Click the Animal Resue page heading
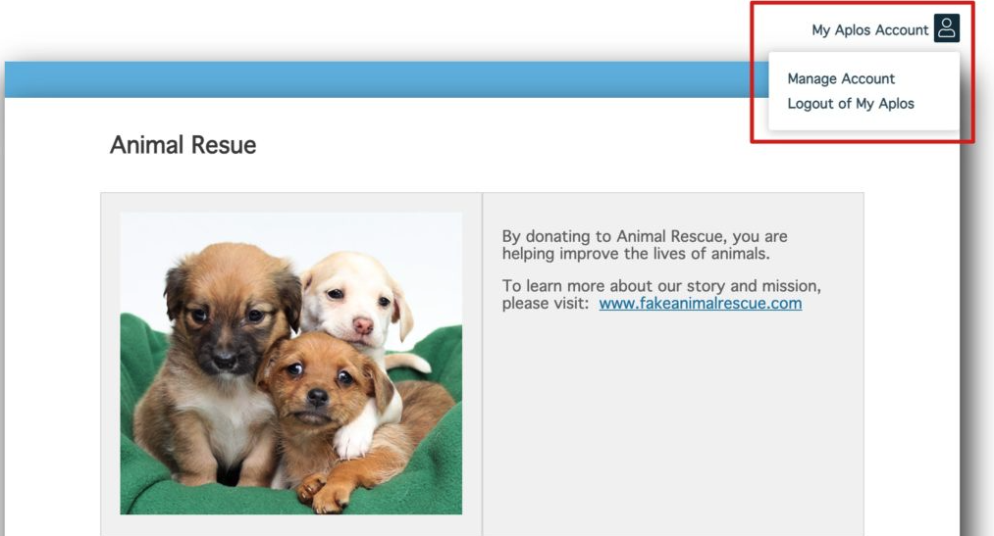The height and width of the screenshot is (536, 994). tap(183, 145)
